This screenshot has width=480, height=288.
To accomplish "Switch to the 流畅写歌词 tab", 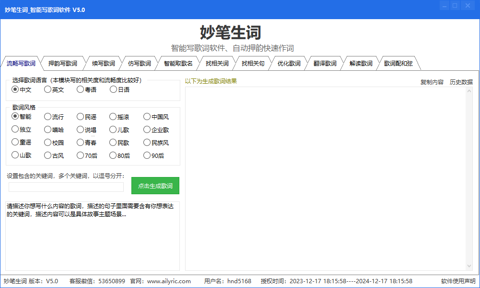I will click(x=21, y=64).
